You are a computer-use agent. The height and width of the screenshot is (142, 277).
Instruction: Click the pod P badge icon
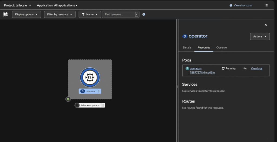tap(187, 68)
